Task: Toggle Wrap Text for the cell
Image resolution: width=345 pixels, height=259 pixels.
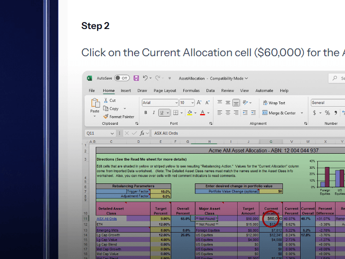Action: coord(274,103)
